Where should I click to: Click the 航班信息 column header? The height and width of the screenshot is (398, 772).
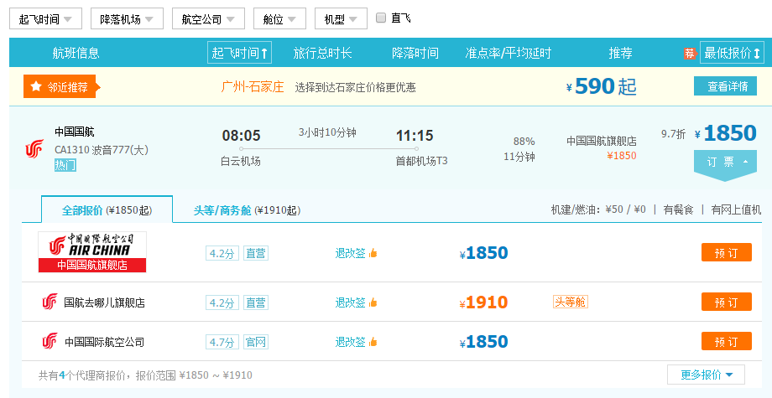(76, 53)
